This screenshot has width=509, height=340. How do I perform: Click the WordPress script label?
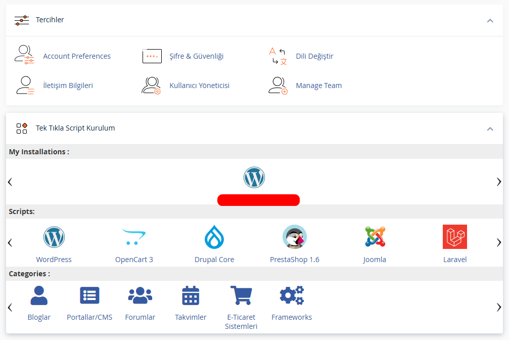[x=54, y=260]
